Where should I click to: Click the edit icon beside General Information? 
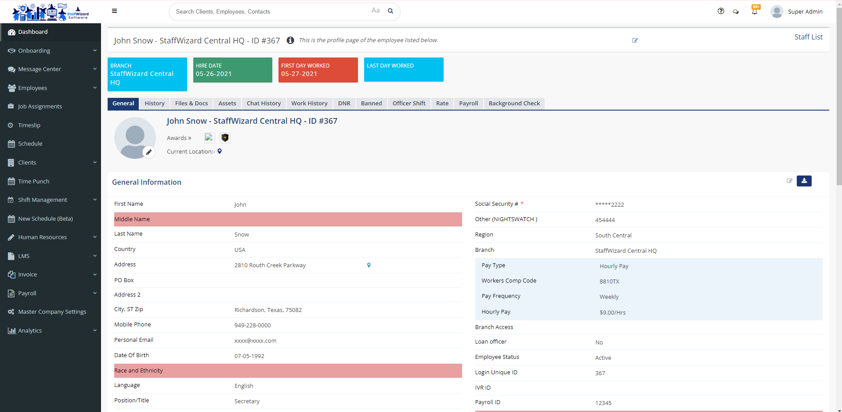(x=789, y=181)
